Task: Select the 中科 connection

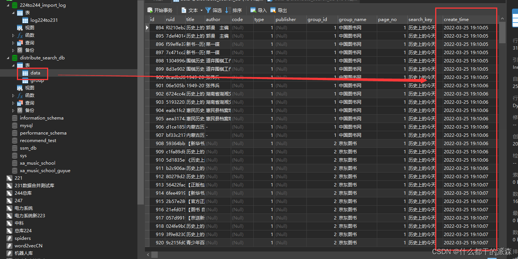Action: (x=19, y=223)
